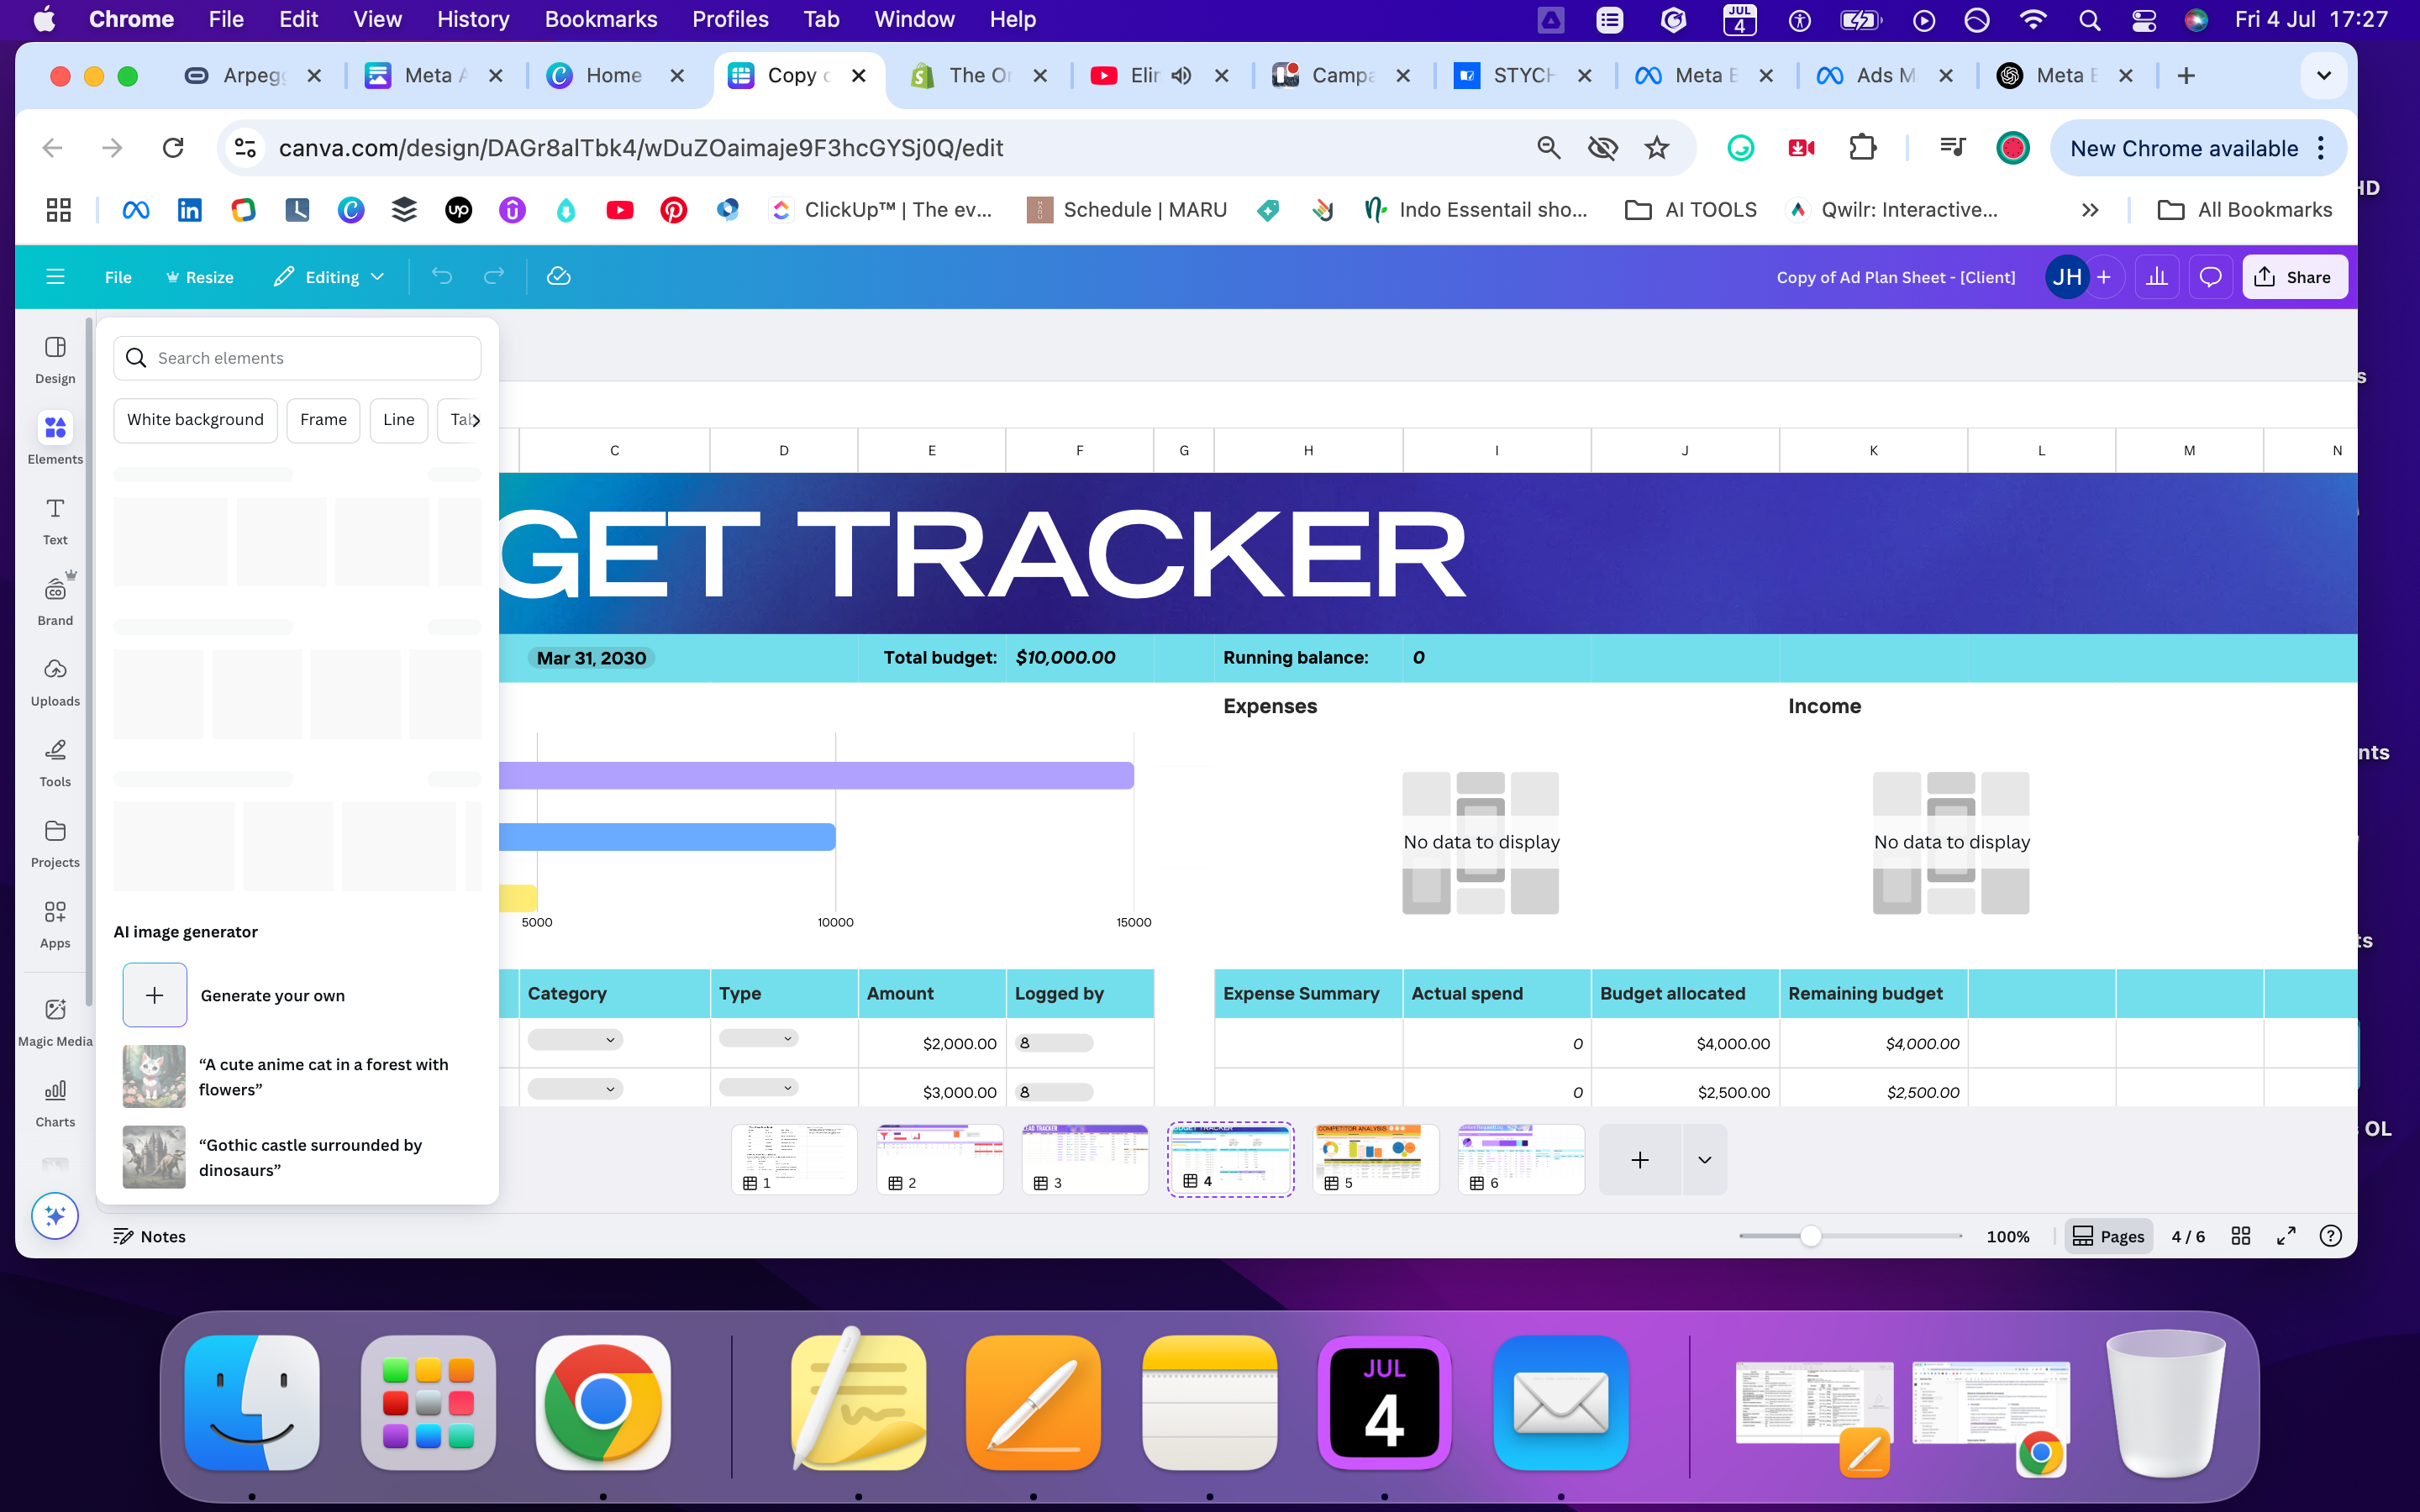
Task: Open page 5 thumbnail
Action: tap(1376, 1160)
